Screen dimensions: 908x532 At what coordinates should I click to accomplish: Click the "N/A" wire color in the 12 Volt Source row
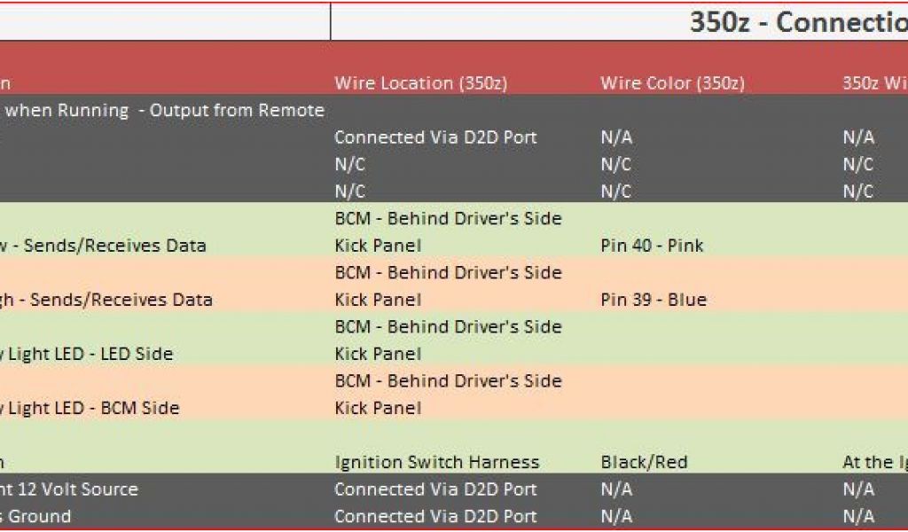616,489
